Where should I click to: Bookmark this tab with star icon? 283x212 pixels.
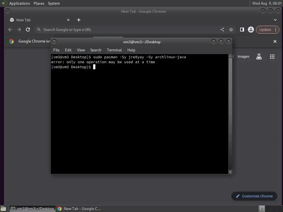(x=231, y=30)
